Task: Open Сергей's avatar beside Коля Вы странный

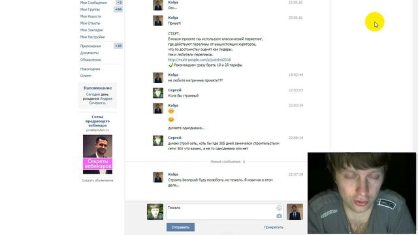Action: 158,93
